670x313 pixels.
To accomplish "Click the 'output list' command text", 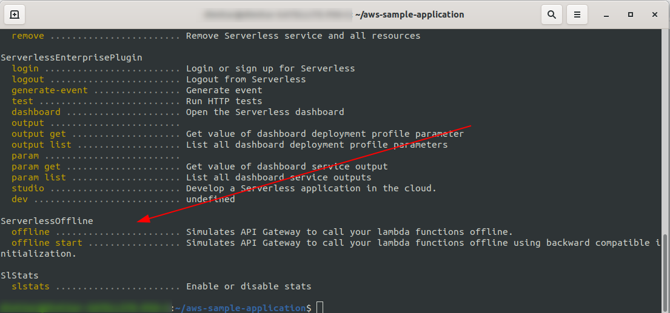I will point(41,145).
